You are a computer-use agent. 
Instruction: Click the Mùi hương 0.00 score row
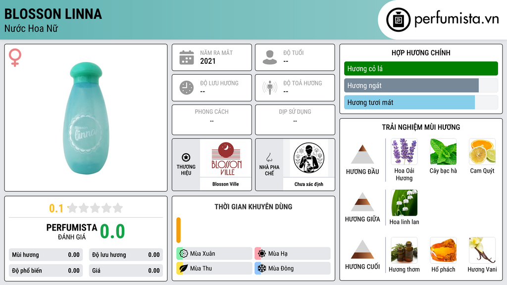pos(46,255)
